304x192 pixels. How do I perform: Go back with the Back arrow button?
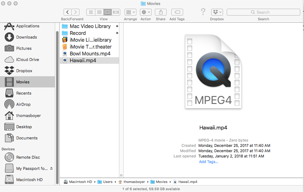pyautogui.click(x=68, y=12)
